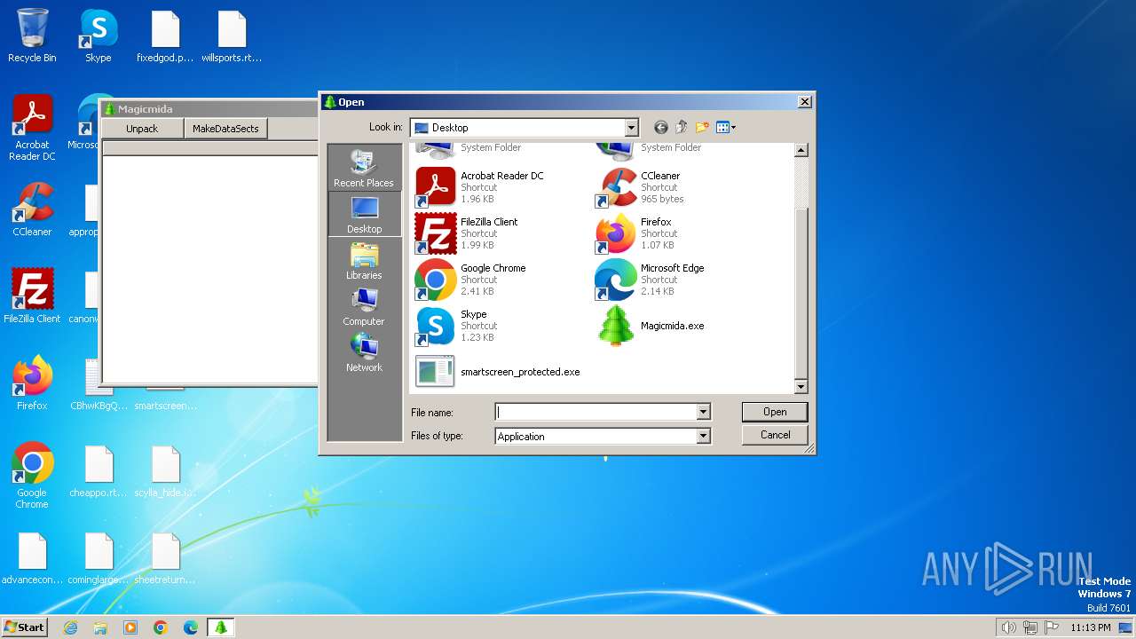The height and width of the screenshot is (639, 1136).
Task: Open the View menu icon
Action: coord(726,128)
